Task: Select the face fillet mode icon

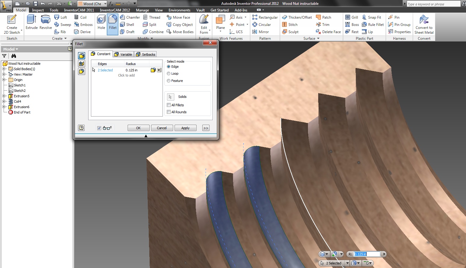Action: 82,64
